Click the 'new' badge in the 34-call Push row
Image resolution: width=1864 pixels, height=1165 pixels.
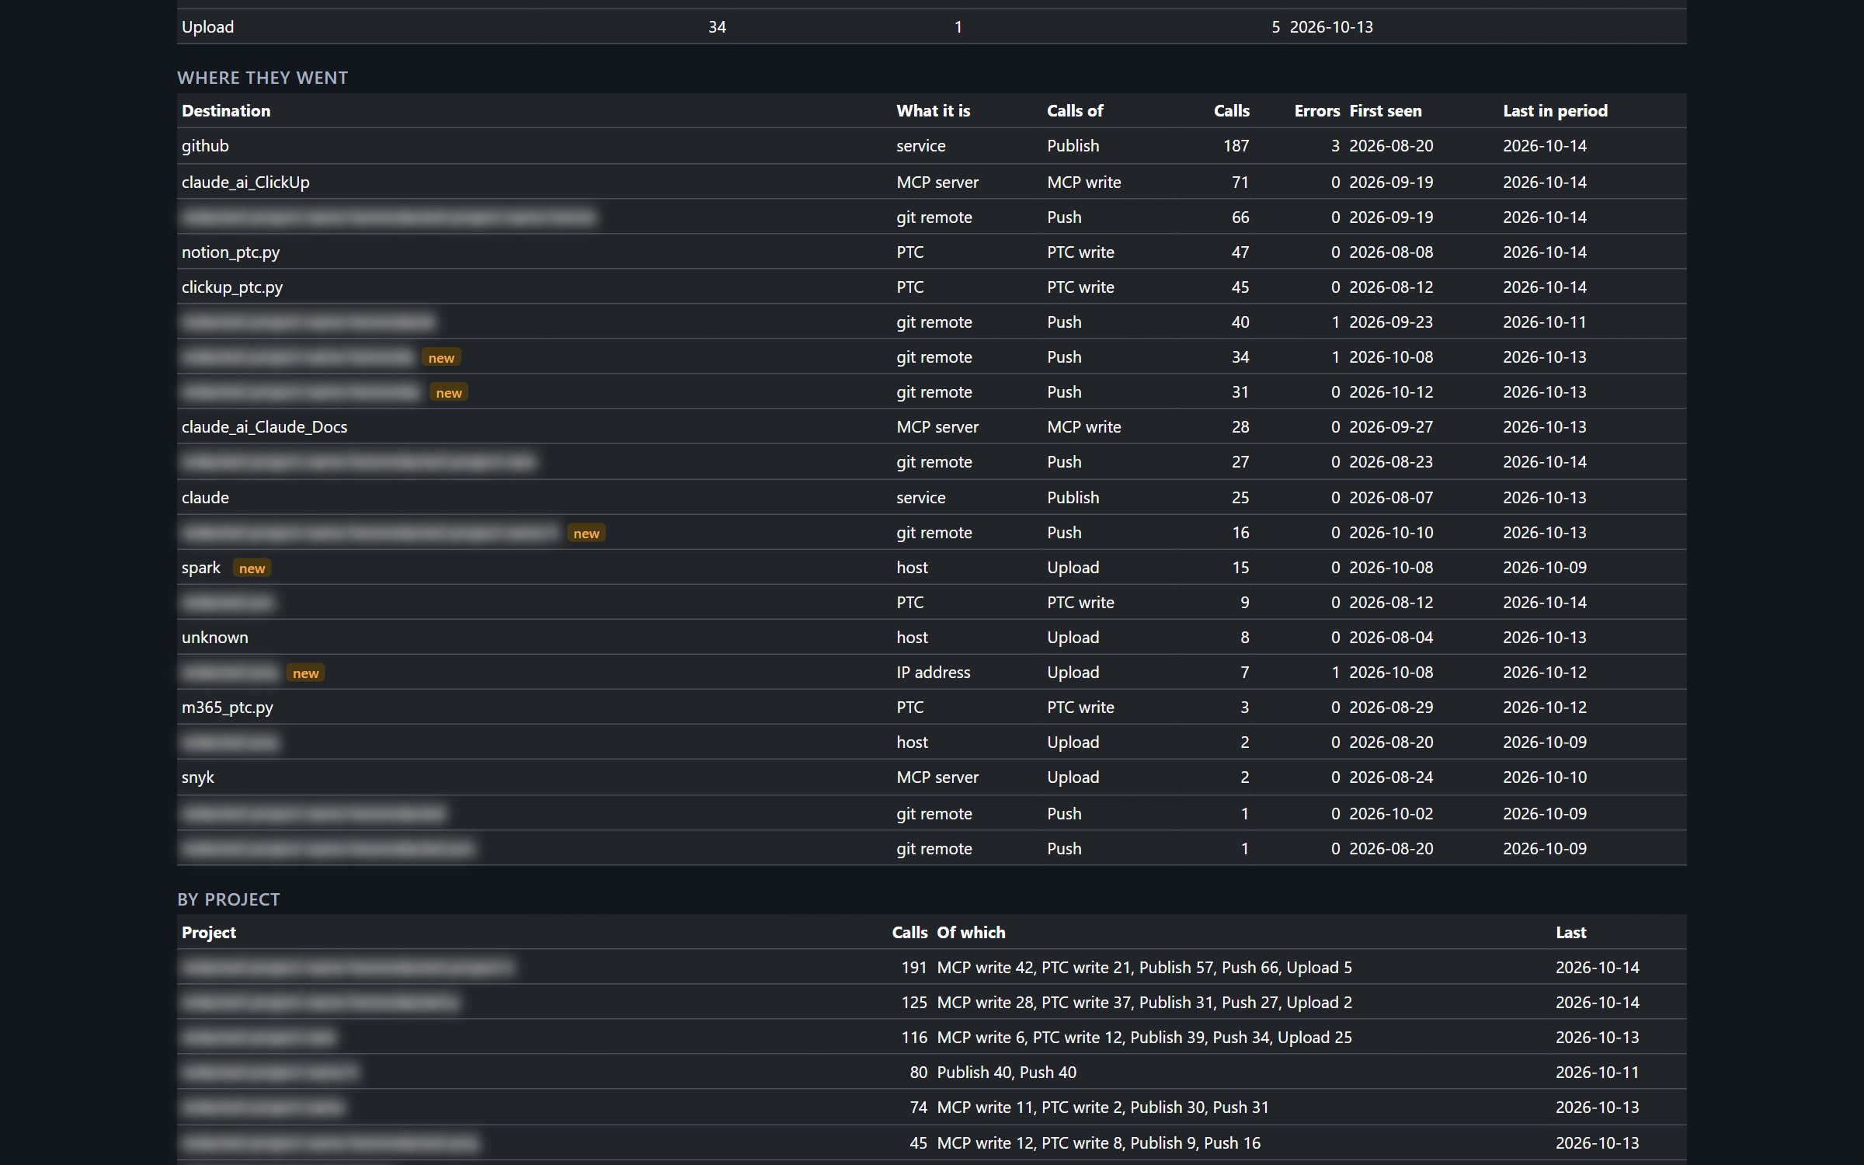[x=441, y=358]
